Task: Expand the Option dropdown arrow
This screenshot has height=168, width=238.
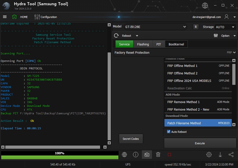Action: coord(234,36)
